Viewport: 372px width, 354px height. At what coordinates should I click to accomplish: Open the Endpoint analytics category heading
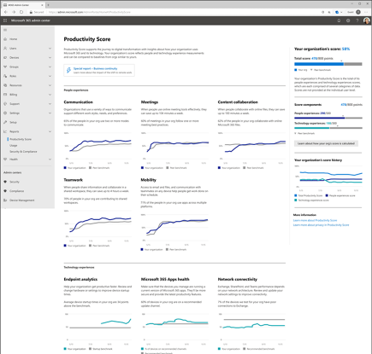click(80, 279)
